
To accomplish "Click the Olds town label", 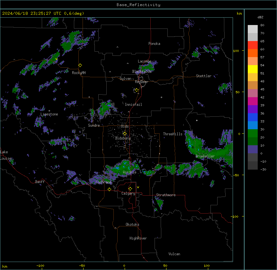I will point(125,126).
